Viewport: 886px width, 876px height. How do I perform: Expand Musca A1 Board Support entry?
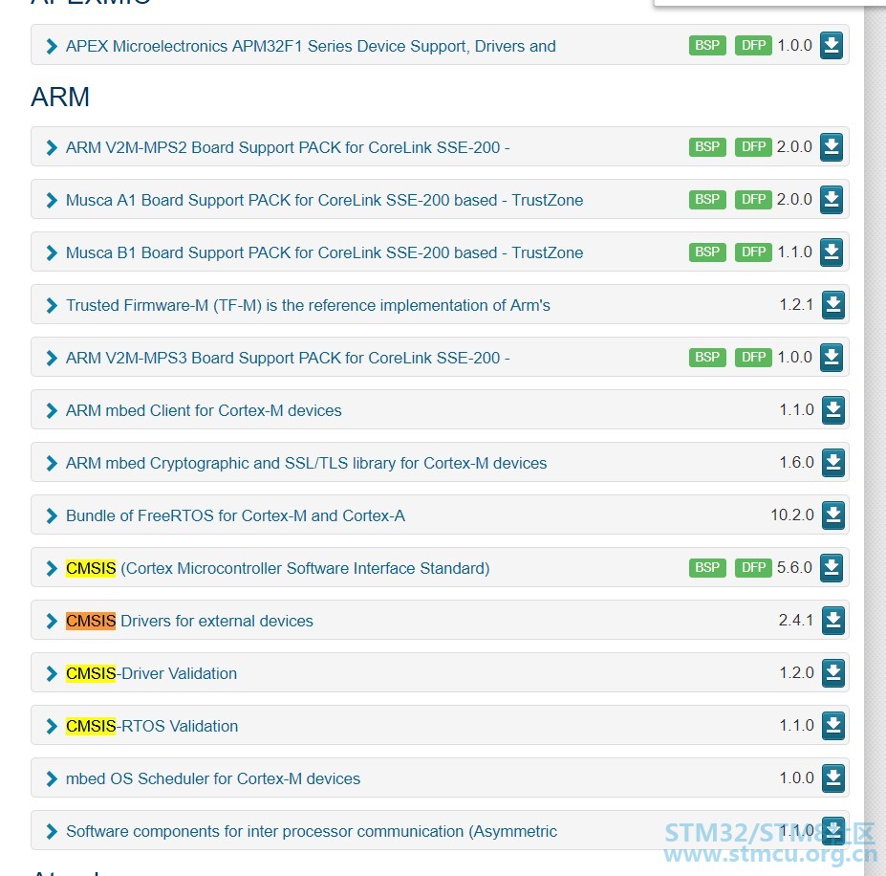[x=52, y=200]
